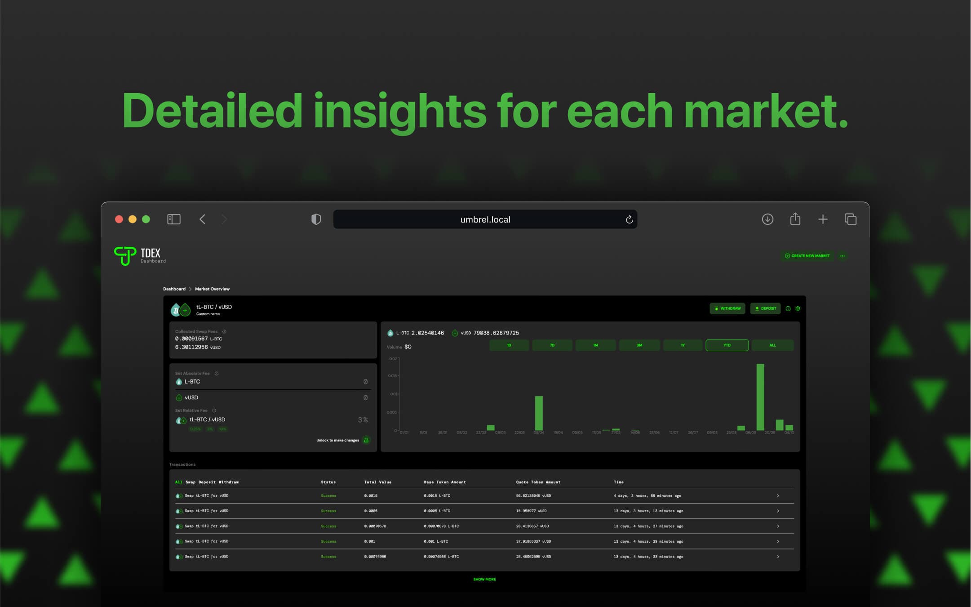Click the WITHDRAW button for tL-BTC/vUSD
This screenshot has width=971, height=607.
point(727,308)
